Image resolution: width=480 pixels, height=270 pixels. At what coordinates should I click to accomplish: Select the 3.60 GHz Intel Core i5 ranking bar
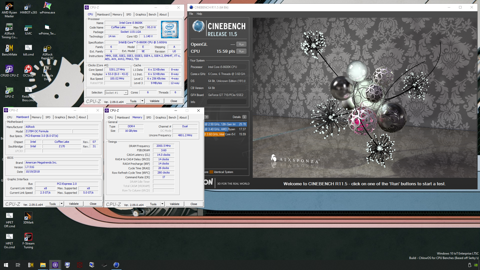[x=225, y=134]
